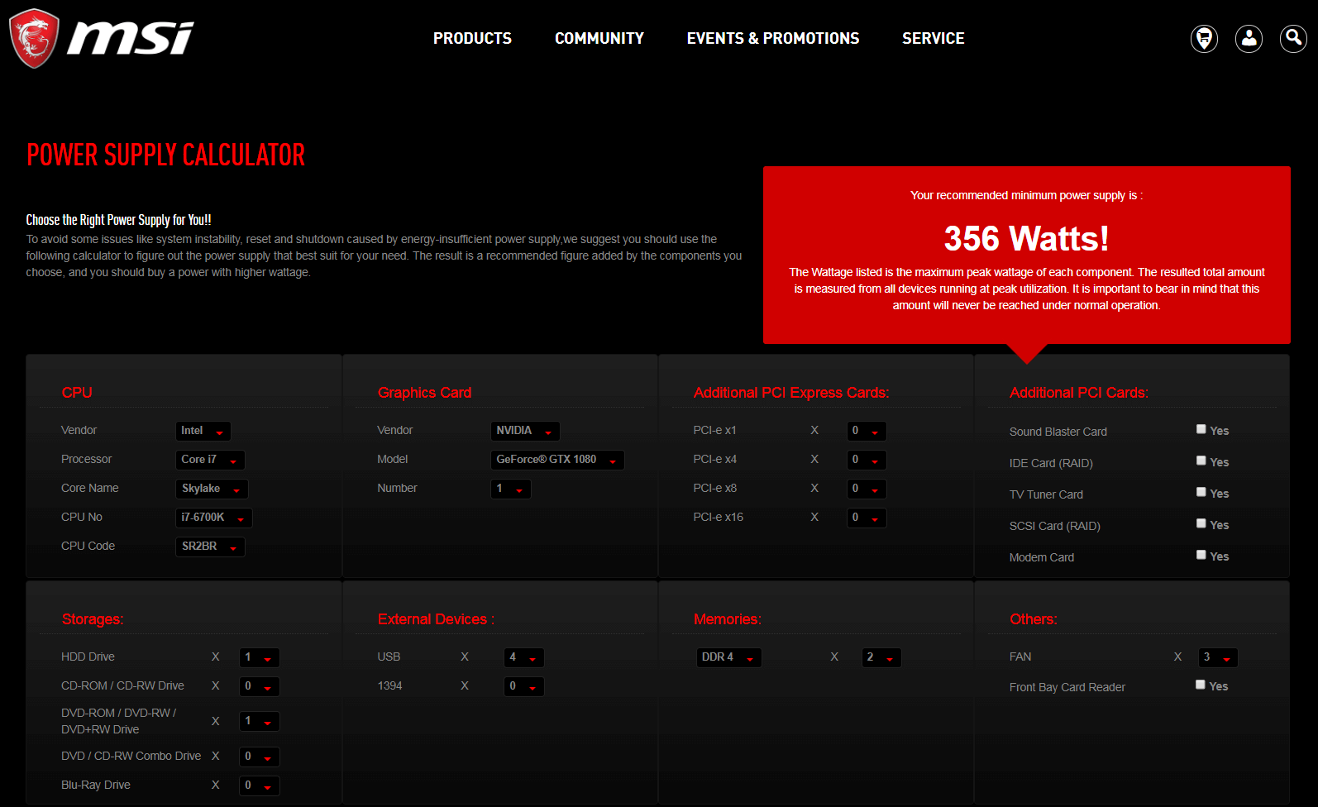
Task: Expand the Skylake Core Name dropdown
Action: (211, 489)
